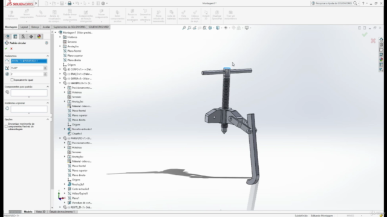Click the Componentes para padrão selection box

click(x=29, y=93)
